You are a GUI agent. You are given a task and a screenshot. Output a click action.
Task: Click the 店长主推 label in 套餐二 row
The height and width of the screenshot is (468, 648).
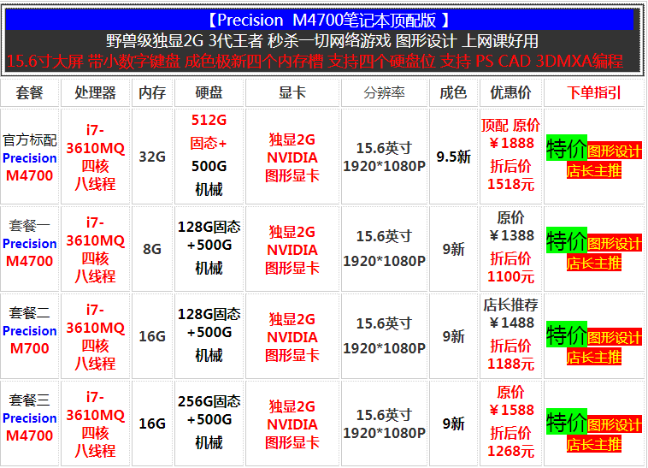pyautogui.click(x=594, y=357)
